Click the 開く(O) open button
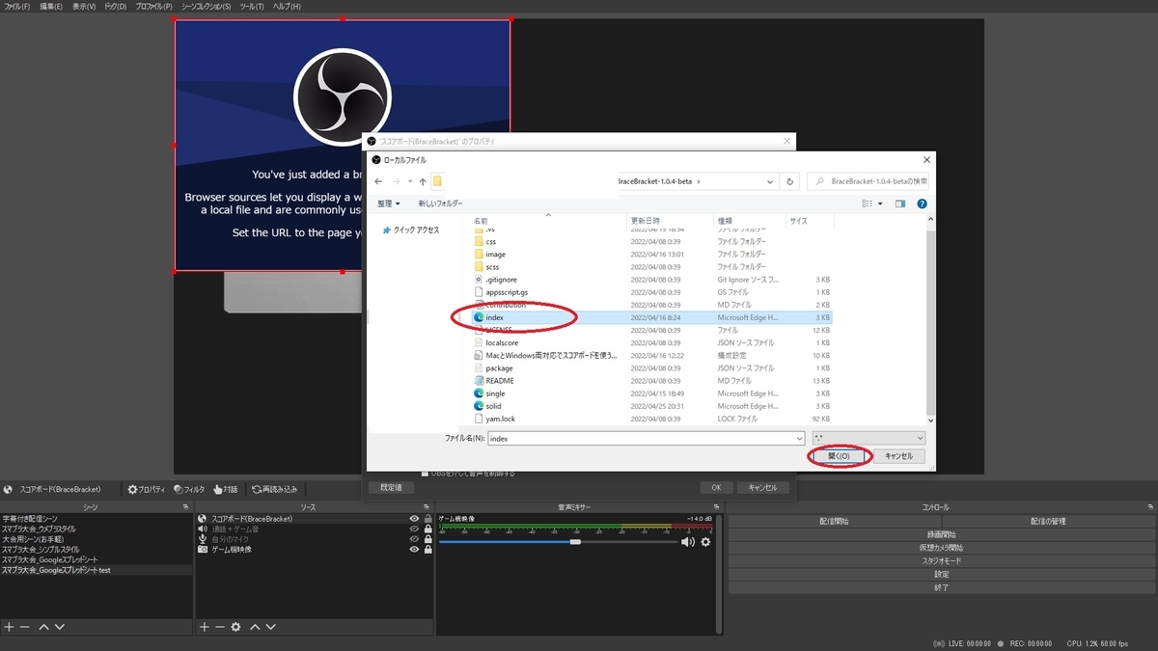This screenshot has height=651, width=1158. click(x=839, y=456)
